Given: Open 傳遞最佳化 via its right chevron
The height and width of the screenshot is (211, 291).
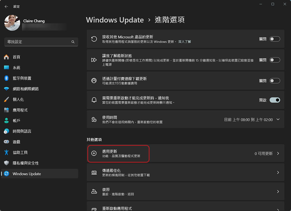Looking at the screenshot, I should tap(278, 173).
